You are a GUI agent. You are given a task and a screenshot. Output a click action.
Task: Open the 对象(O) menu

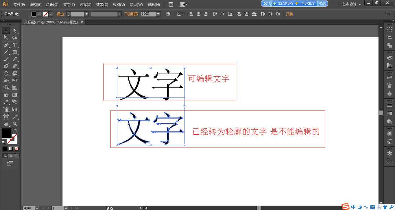point(52,4)
